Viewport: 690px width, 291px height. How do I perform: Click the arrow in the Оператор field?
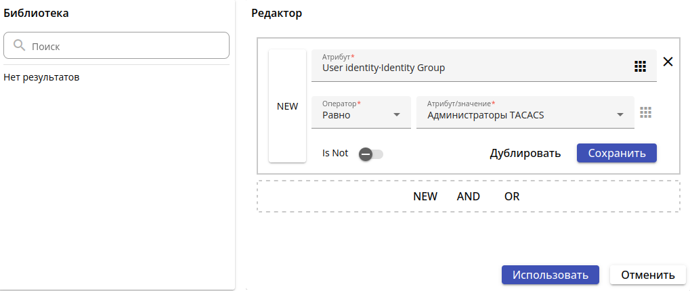(x=397, y=114)
